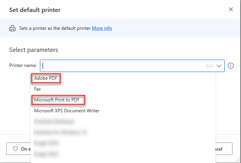Click the Printer name label
This screenshot has width=241, height=163.
[23, 65]
